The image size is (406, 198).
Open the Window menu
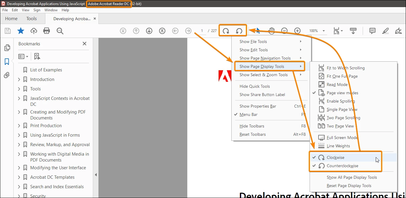pos(51,10)
